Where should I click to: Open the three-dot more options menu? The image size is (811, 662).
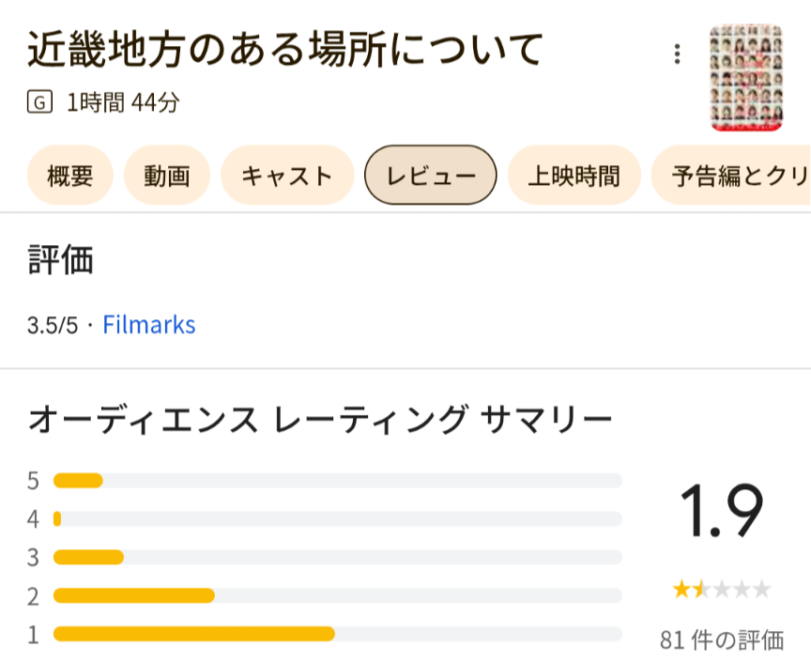click(x=677, y=54)
